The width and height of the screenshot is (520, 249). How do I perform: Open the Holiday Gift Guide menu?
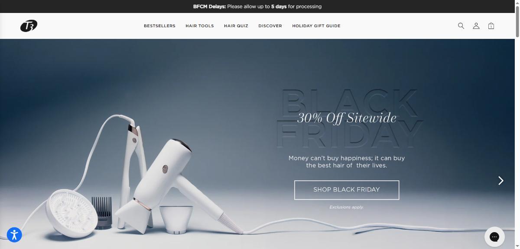click(316, 26)
